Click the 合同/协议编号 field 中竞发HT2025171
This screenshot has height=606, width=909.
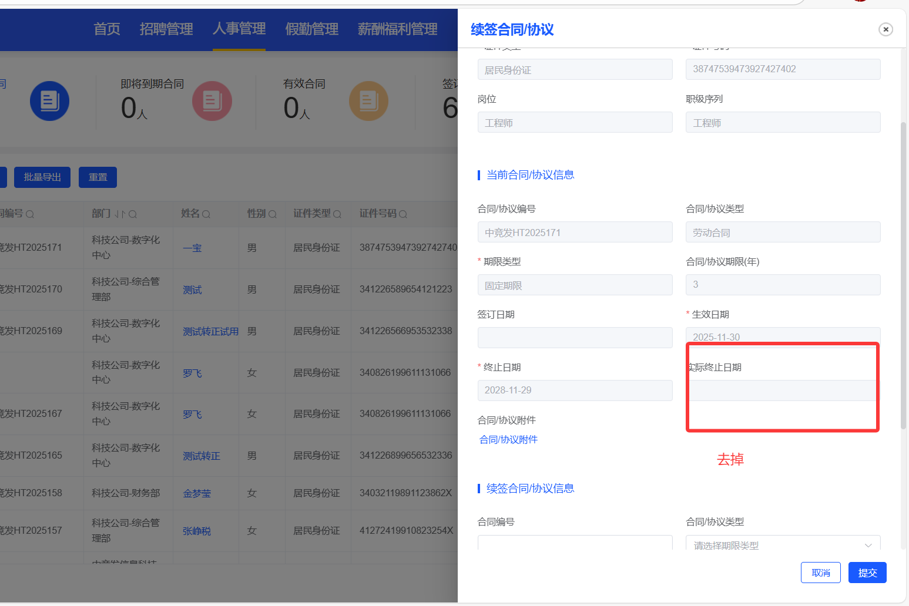[575, 232]
